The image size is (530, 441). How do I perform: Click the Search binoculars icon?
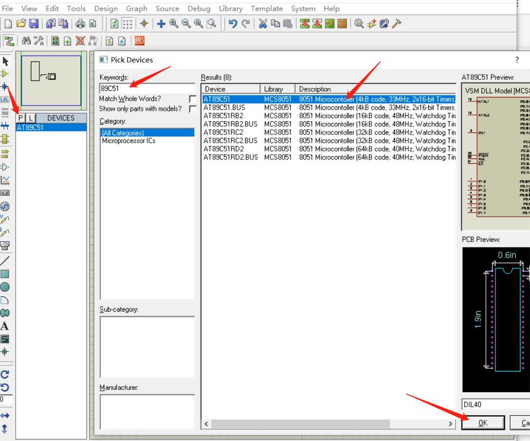pyautogui.click(x=26, y=41)
